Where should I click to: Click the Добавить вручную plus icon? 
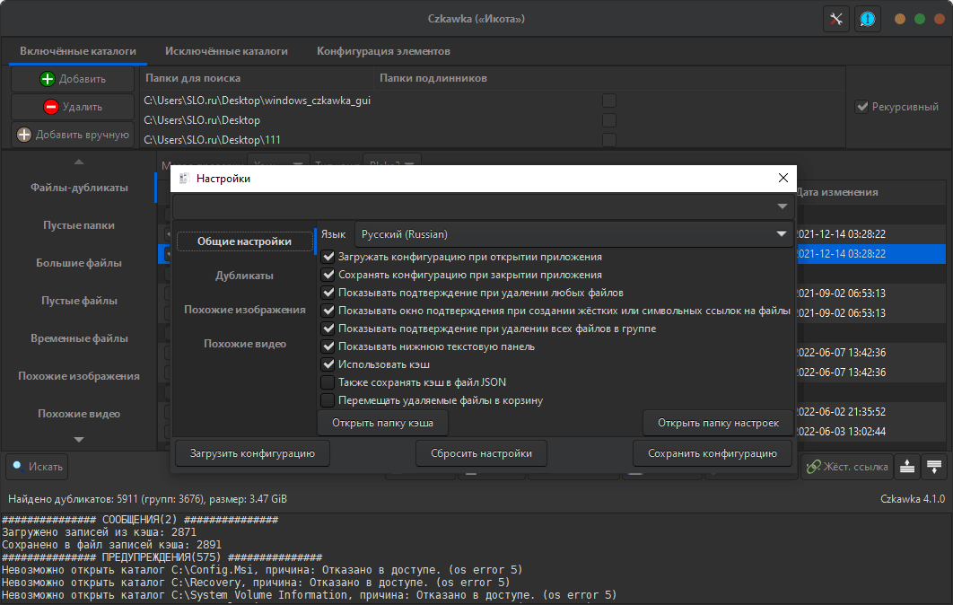click(x=24, y=135)
